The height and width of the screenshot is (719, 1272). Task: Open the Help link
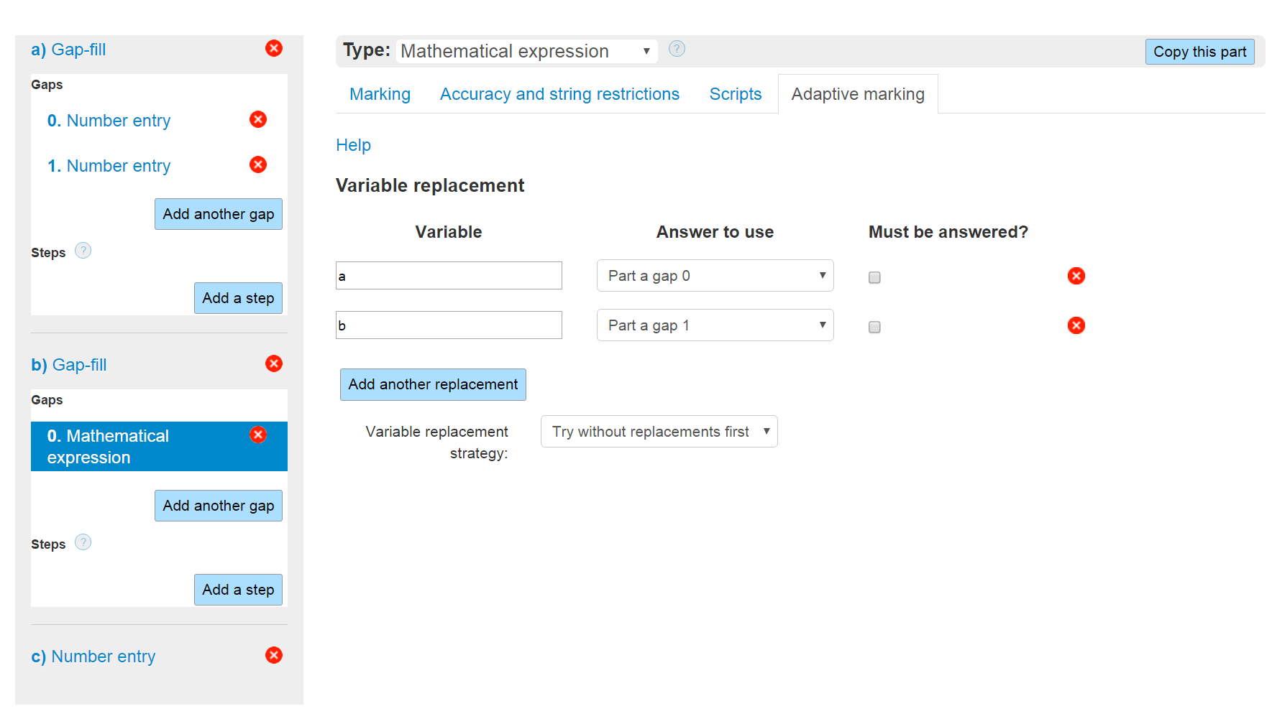pyautogui.click(x=353, y=145)
